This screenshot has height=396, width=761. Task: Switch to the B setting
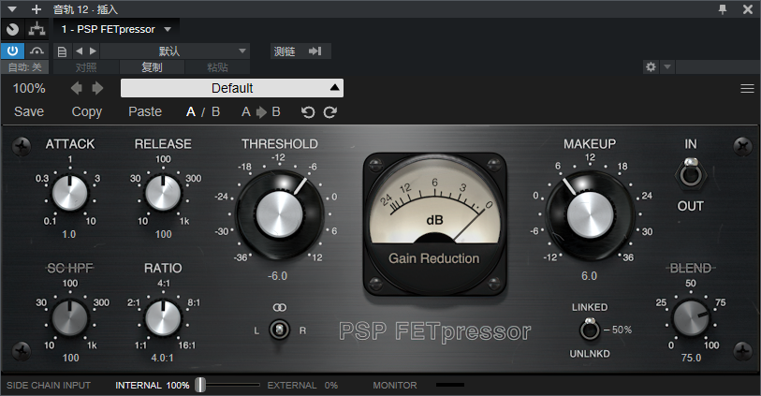coord(216,112)
